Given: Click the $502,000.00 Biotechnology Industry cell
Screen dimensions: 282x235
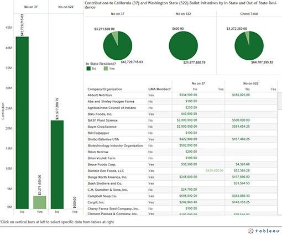Looking at the screenshot, I should pyautogui.click(x=188, y=145).
